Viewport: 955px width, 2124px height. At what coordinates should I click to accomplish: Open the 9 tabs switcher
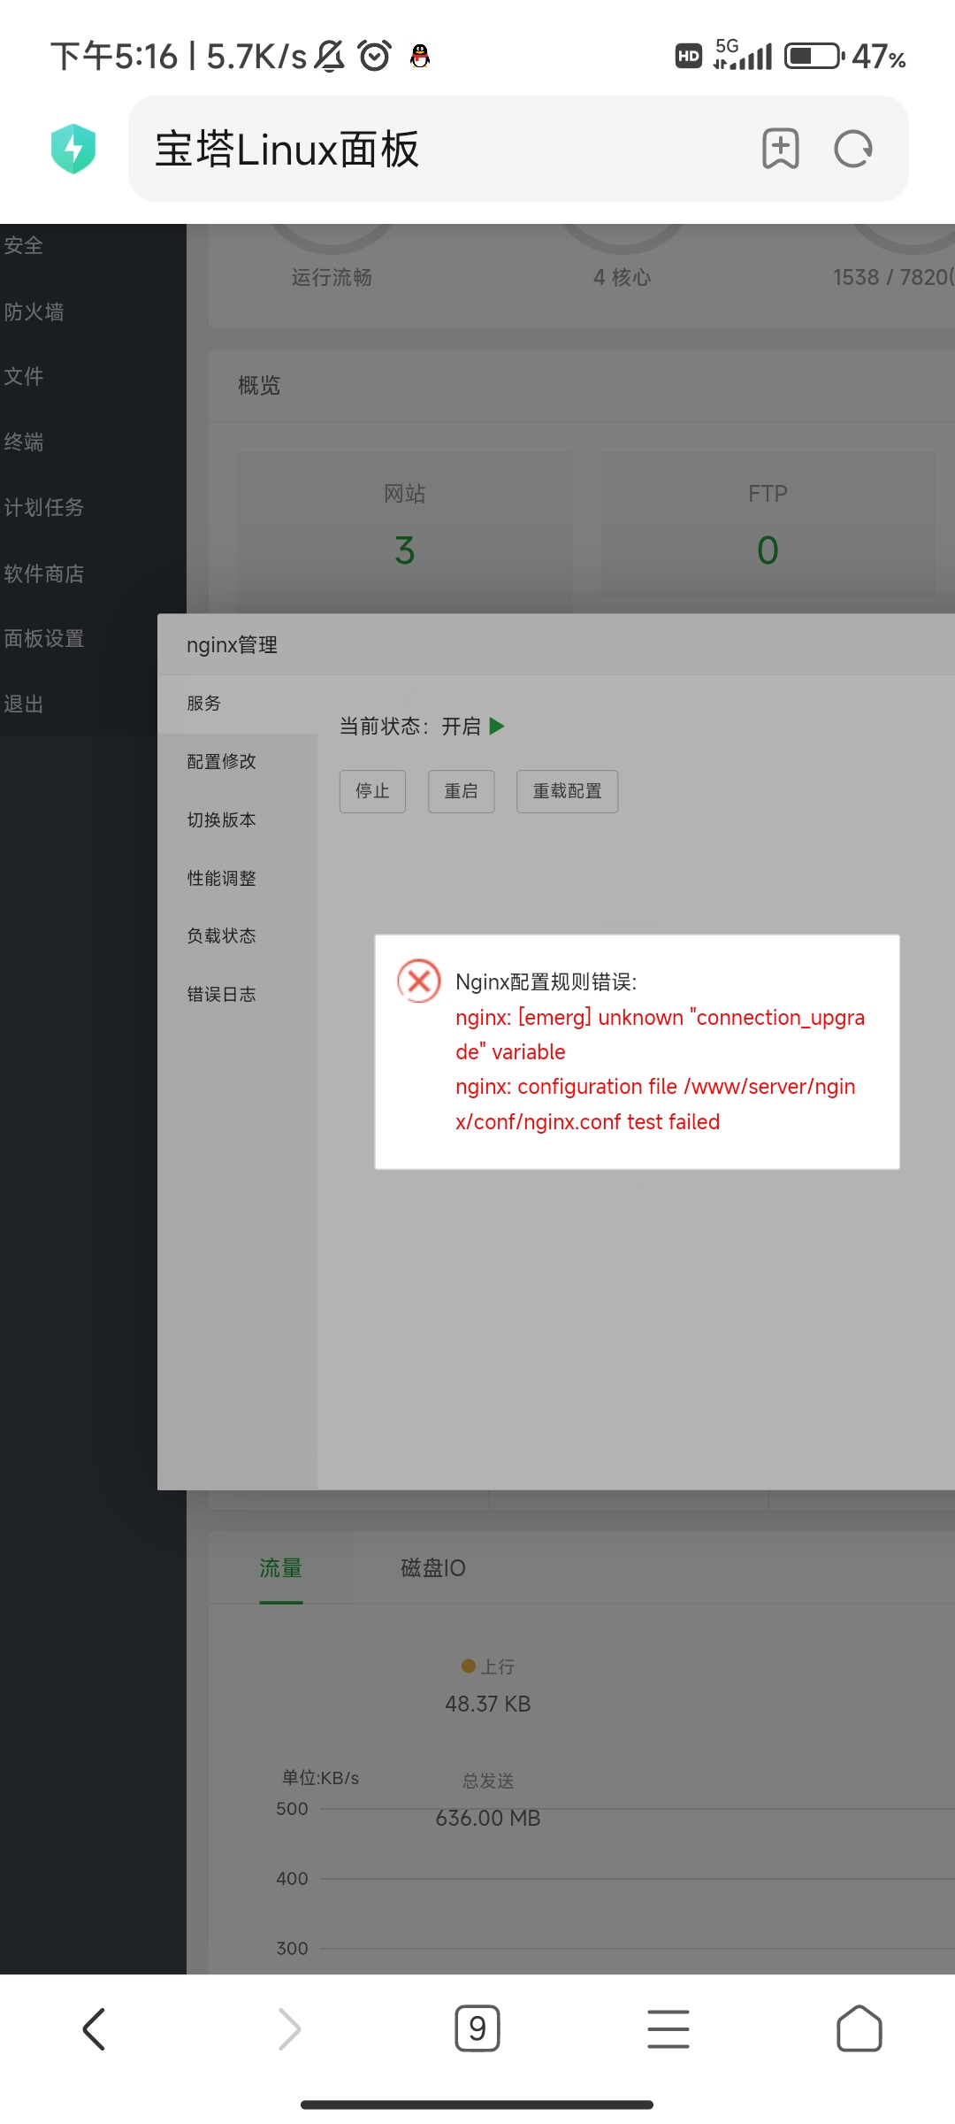[477, 2028]
